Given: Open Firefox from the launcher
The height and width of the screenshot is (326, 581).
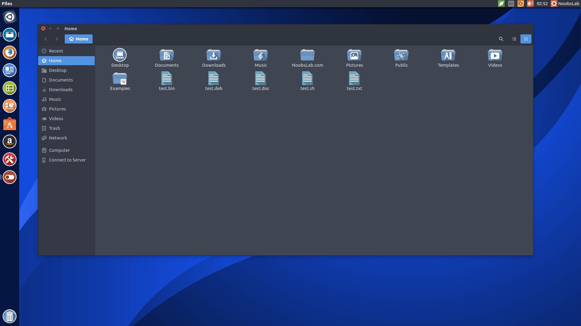Looking at the screenshot, I should (9, 52).
